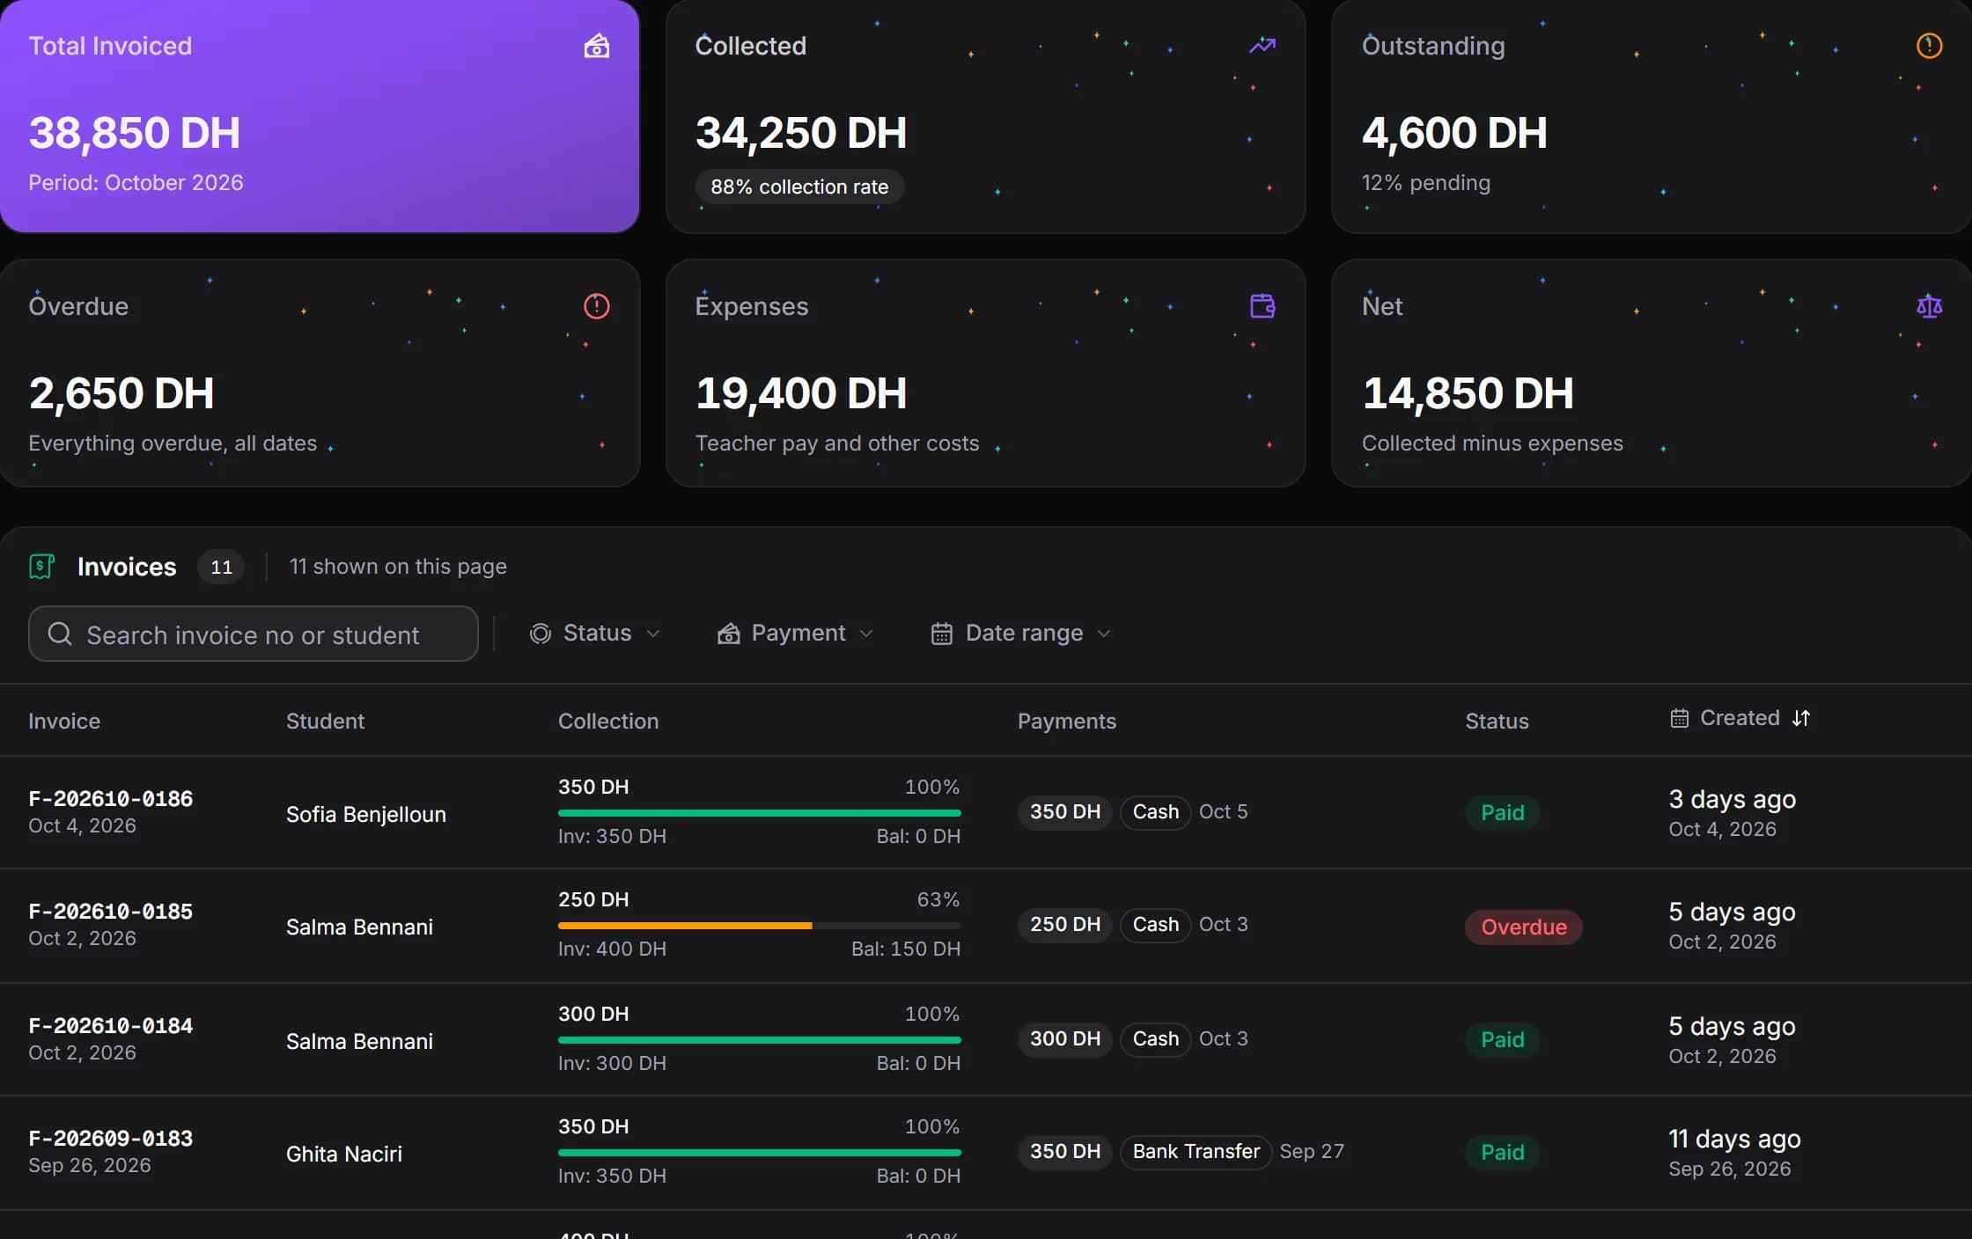Click Paid badge for Ghita Naciri
The width and height of the screenshot is (1972, 1239).
[x=1502, y=1152]
